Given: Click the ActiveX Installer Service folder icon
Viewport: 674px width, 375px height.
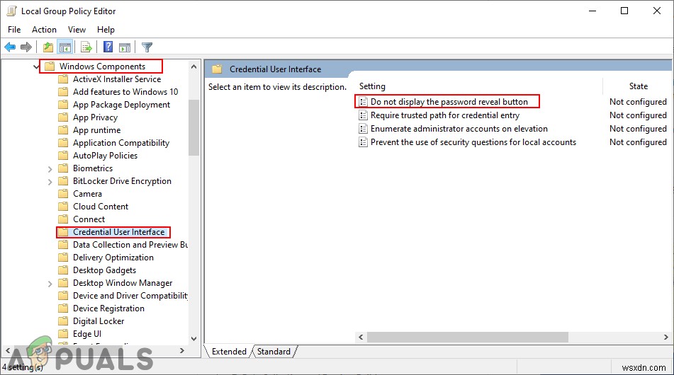Looking at the screenshot, I should click(x=63, y=79).
